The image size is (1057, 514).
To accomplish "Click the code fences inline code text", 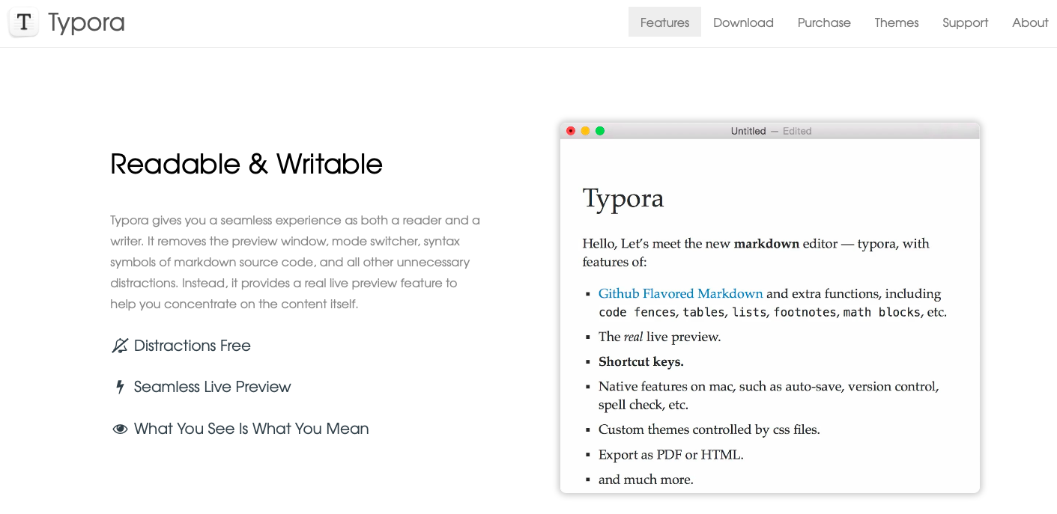I will [638, 312].
